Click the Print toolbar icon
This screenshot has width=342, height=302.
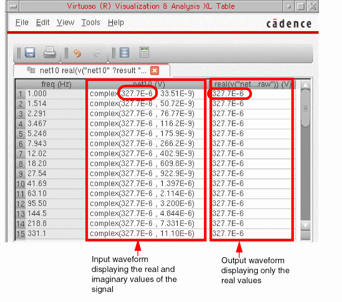(50, 52)
